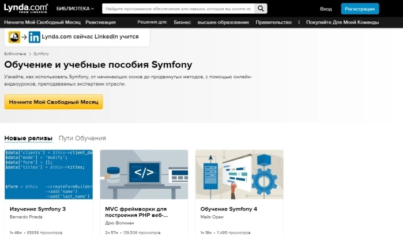Screen dimensions: 403x237
Task: Click the LinkedIn logo icon in banner
Action: tap(35, 37)
